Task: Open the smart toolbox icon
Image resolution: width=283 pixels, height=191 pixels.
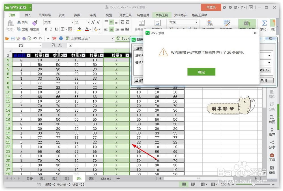Action: (247, 23)
